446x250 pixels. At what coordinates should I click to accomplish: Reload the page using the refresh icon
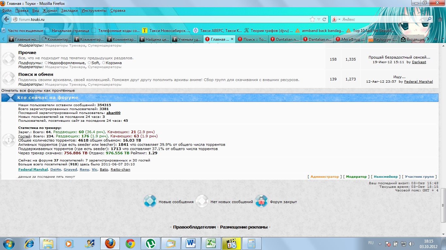[325, 19]
